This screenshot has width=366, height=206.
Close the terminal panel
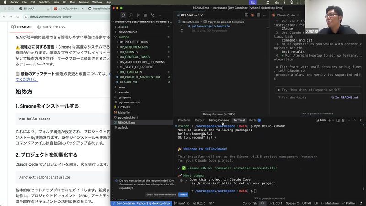click(361, 120)
